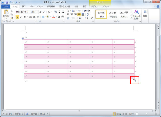Click Align Text Left icon
161x117 pixels.
pyautogui.click(x=68, y=15)
